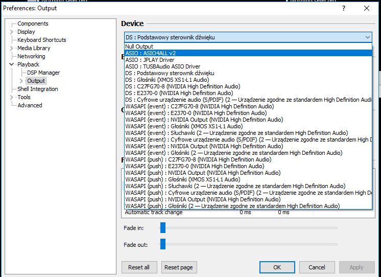Choose WASAPI (event) : Słuchawki device
Viewport: 381px width, 277px height.
click(x=248, y=133)
